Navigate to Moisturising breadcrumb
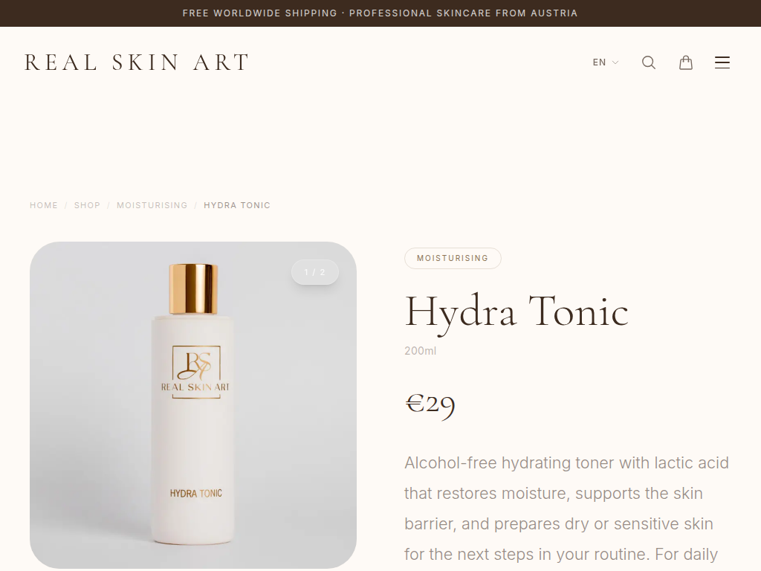The width and height of the screenshot is (761, 571). pos(152,205)
